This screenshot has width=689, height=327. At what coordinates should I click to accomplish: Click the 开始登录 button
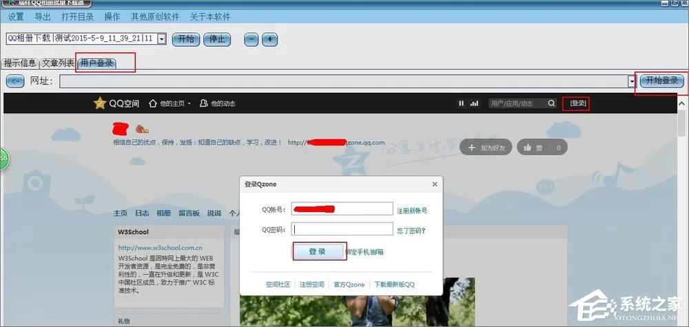pyautogui.click(x=661, y=81)
